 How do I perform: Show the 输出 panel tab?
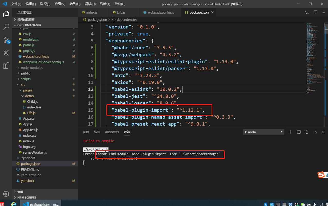tap(97, 132)
